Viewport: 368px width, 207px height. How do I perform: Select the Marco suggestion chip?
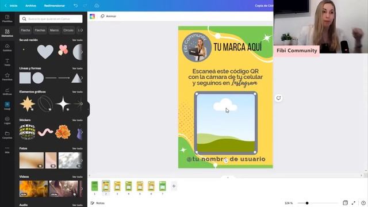point(54,30)
